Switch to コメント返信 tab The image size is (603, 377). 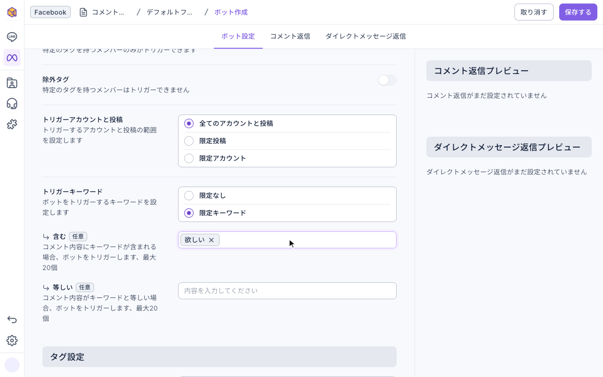[x=290, y=36]
